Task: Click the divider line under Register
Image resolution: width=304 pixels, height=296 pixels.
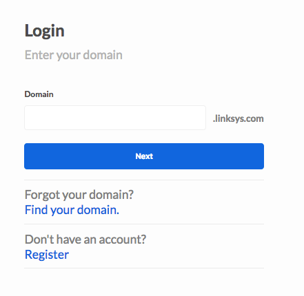Action: click(144, 268)
